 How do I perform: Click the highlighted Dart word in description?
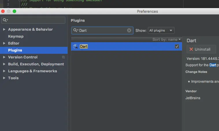click(213, 65)
